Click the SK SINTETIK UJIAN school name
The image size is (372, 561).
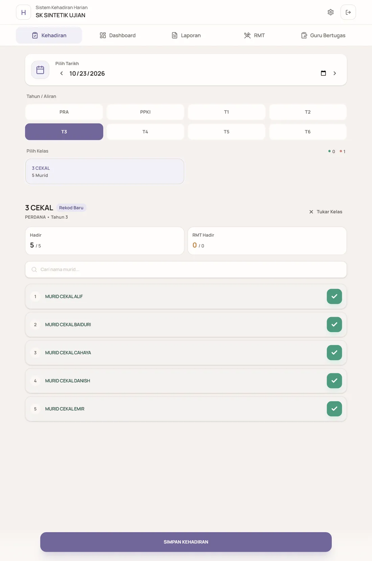(61, 15)
